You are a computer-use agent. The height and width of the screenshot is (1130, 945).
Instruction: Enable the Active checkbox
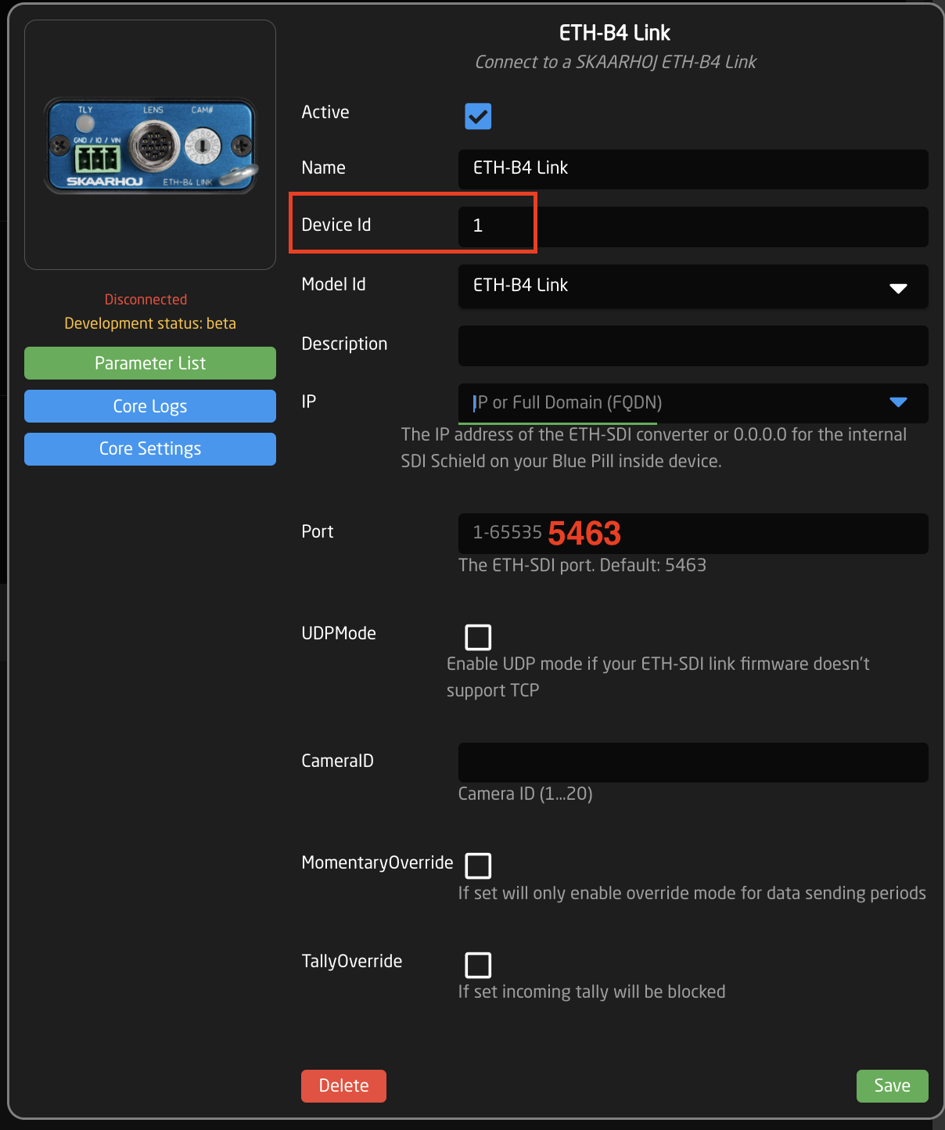tap(477, 116)
